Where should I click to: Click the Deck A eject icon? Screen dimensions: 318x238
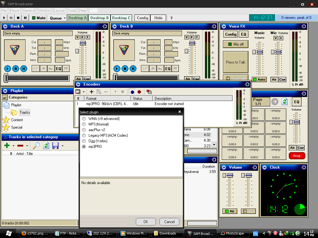click(x=43, y=68)
